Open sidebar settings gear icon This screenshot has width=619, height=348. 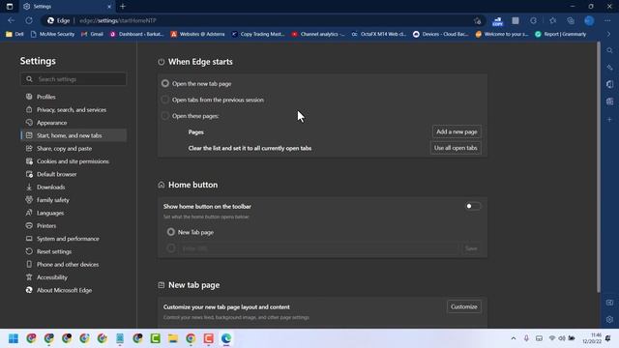609,319
